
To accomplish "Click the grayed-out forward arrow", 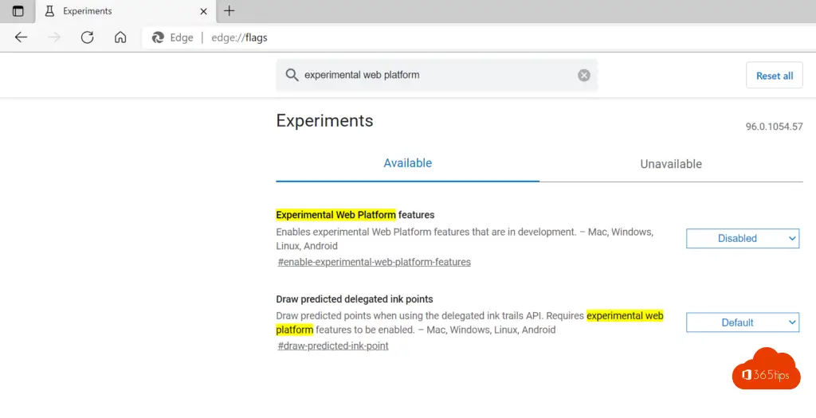I will tap(54, 37).
